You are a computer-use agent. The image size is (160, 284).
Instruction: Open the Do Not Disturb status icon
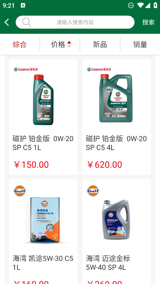pyautogui.click(x=131, y=5)
